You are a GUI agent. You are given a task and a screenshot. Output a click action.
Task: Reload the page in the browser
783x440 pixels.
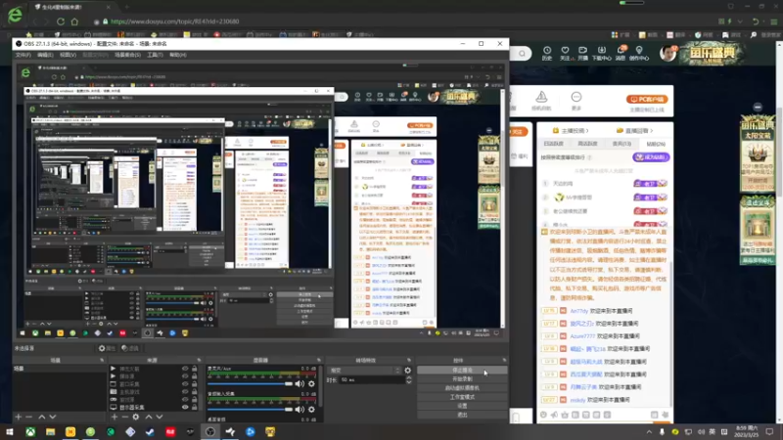pyautogui.click(x=61, y=22)
